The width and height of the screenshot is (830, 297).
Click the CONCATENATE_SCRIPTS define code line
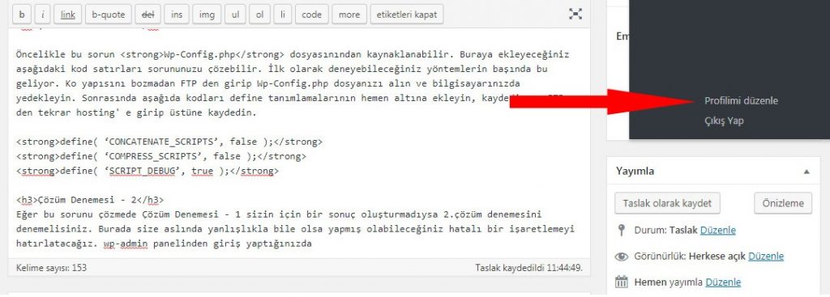point(169,142)
